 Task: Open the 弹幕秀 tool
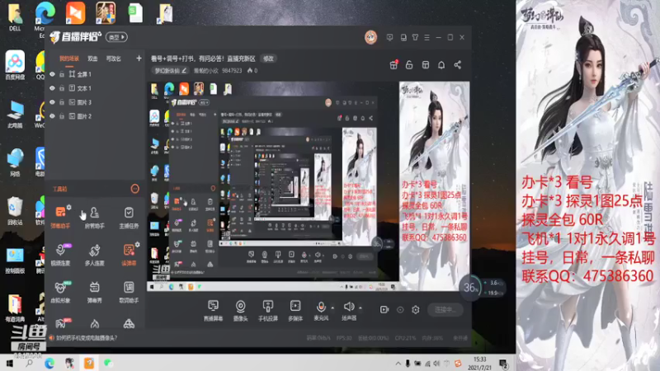(x=94, y=292)
